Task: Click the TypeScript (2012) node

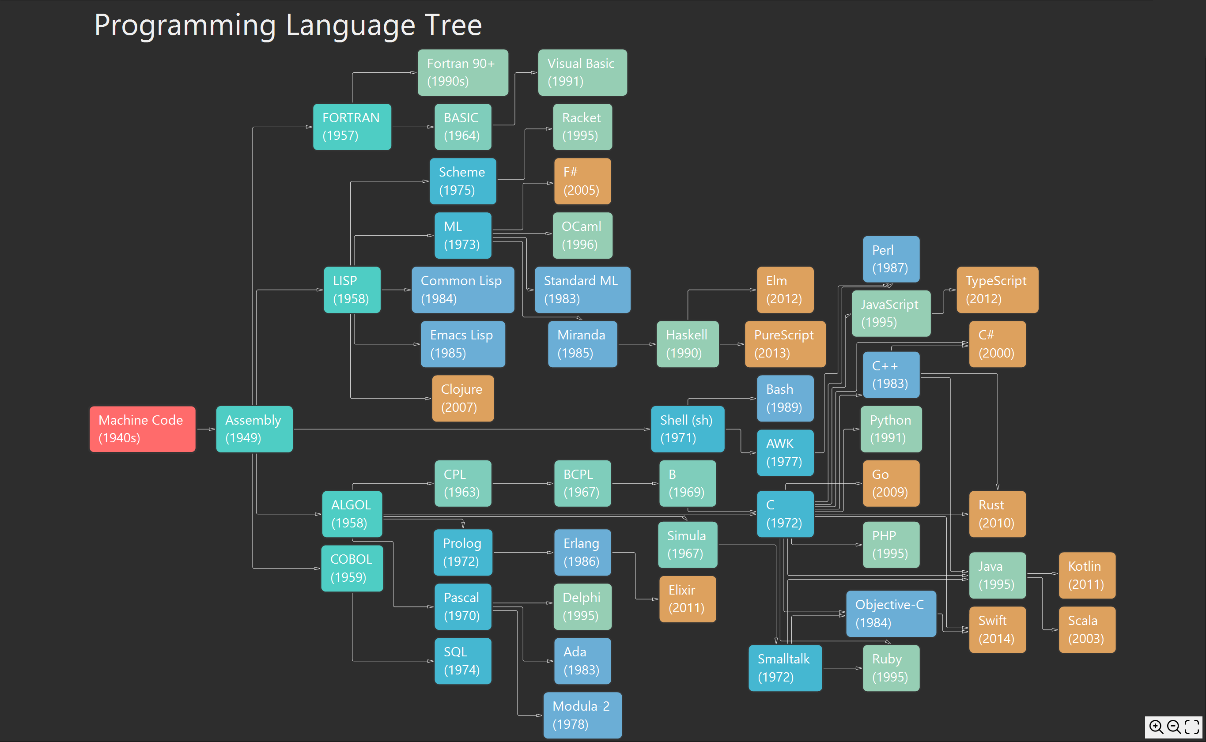Action: [997, 290]
